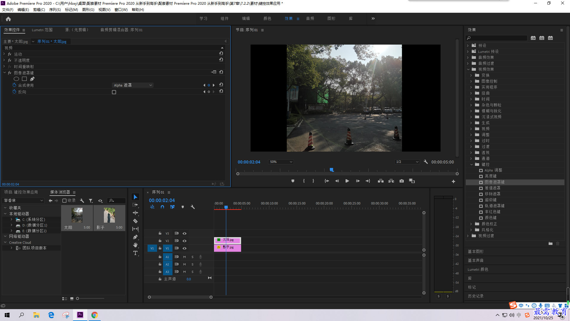Viewport: 570px width, 321px height.
Task: Click the effects search field
Action: 497,38
